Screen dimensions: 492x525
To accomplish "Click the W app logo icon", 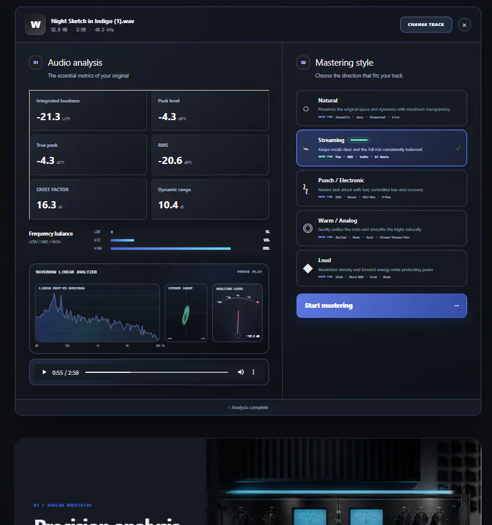I will pos(36,24).
